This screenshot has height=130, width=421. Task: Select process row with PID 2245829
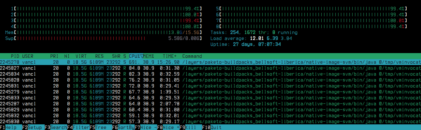click(x=210, y=110)
